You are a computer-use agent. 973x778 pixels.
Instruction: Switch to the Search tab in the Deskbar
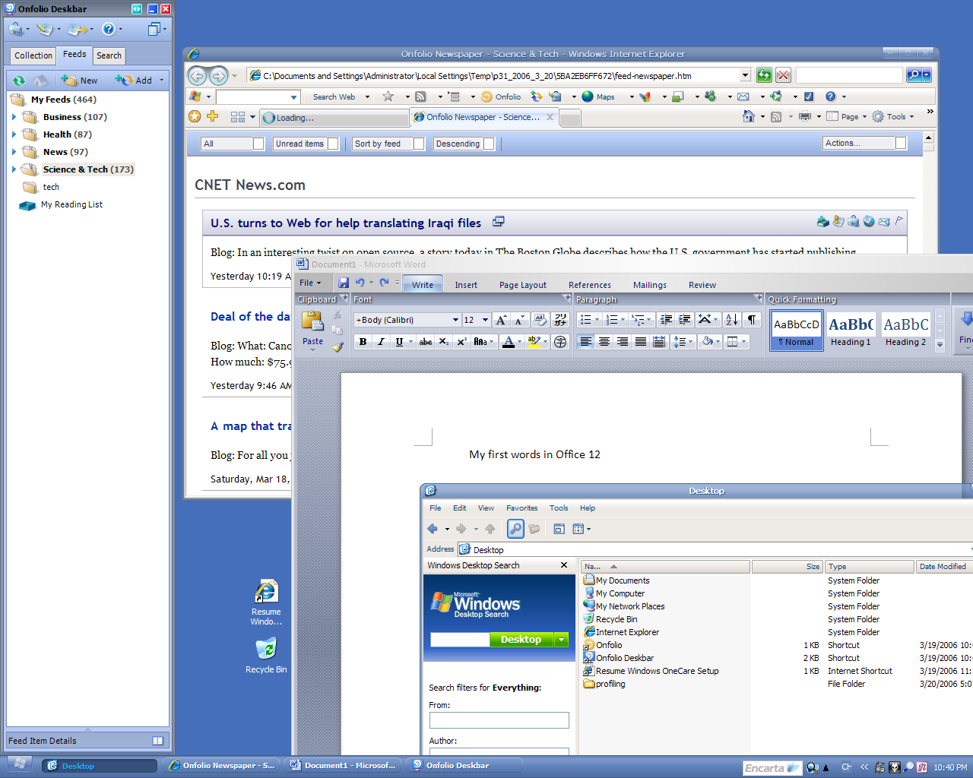click(x=109, y=55)
